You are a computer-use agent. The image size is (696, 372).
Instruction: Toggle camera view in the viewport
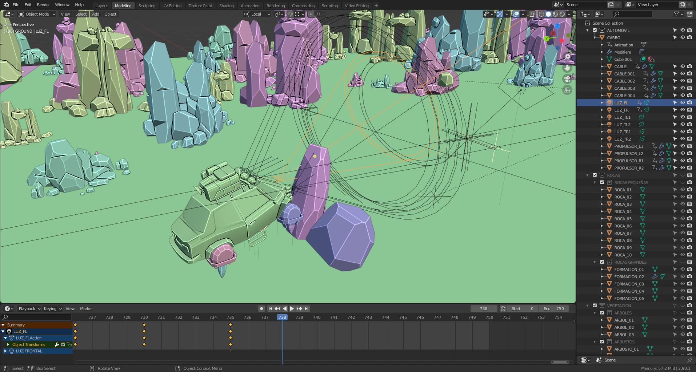(x=567, y=79)
